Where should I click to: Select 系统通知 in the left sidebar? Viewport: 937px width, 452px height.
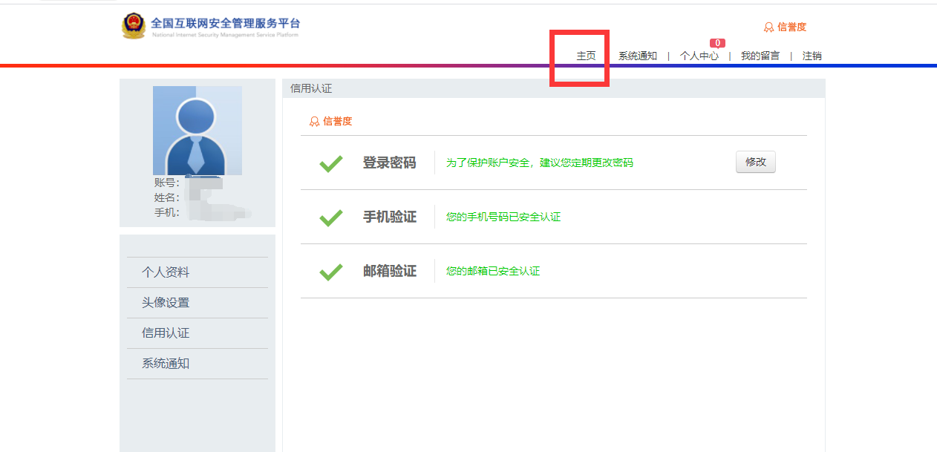166,364
